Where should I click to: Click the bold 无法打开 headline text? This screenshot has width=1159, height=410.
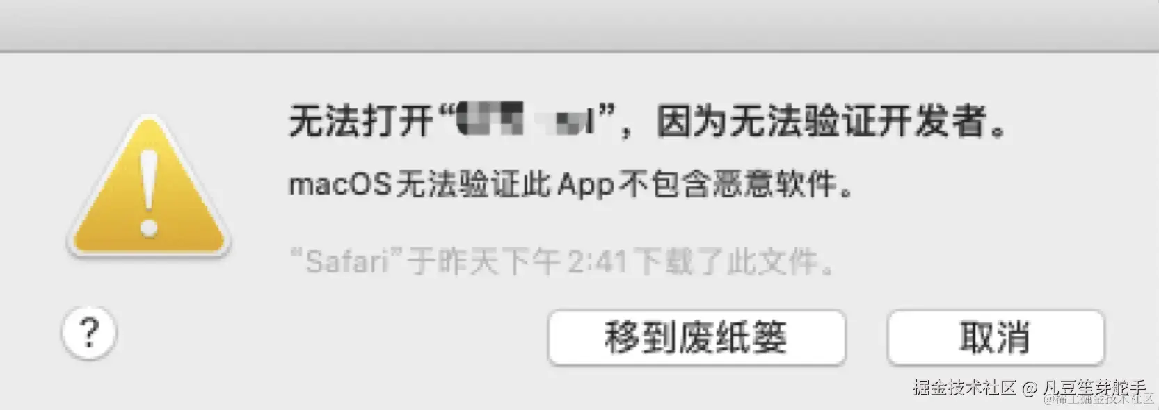360,122
